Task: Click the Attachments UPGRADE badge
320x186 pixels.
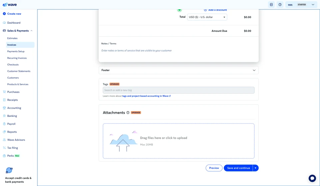Action: (136, 113)
